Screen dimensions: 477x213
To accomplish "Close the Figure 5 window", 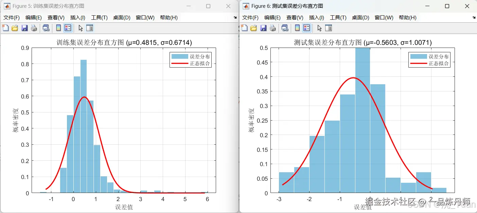I will [x=228, y=6].
